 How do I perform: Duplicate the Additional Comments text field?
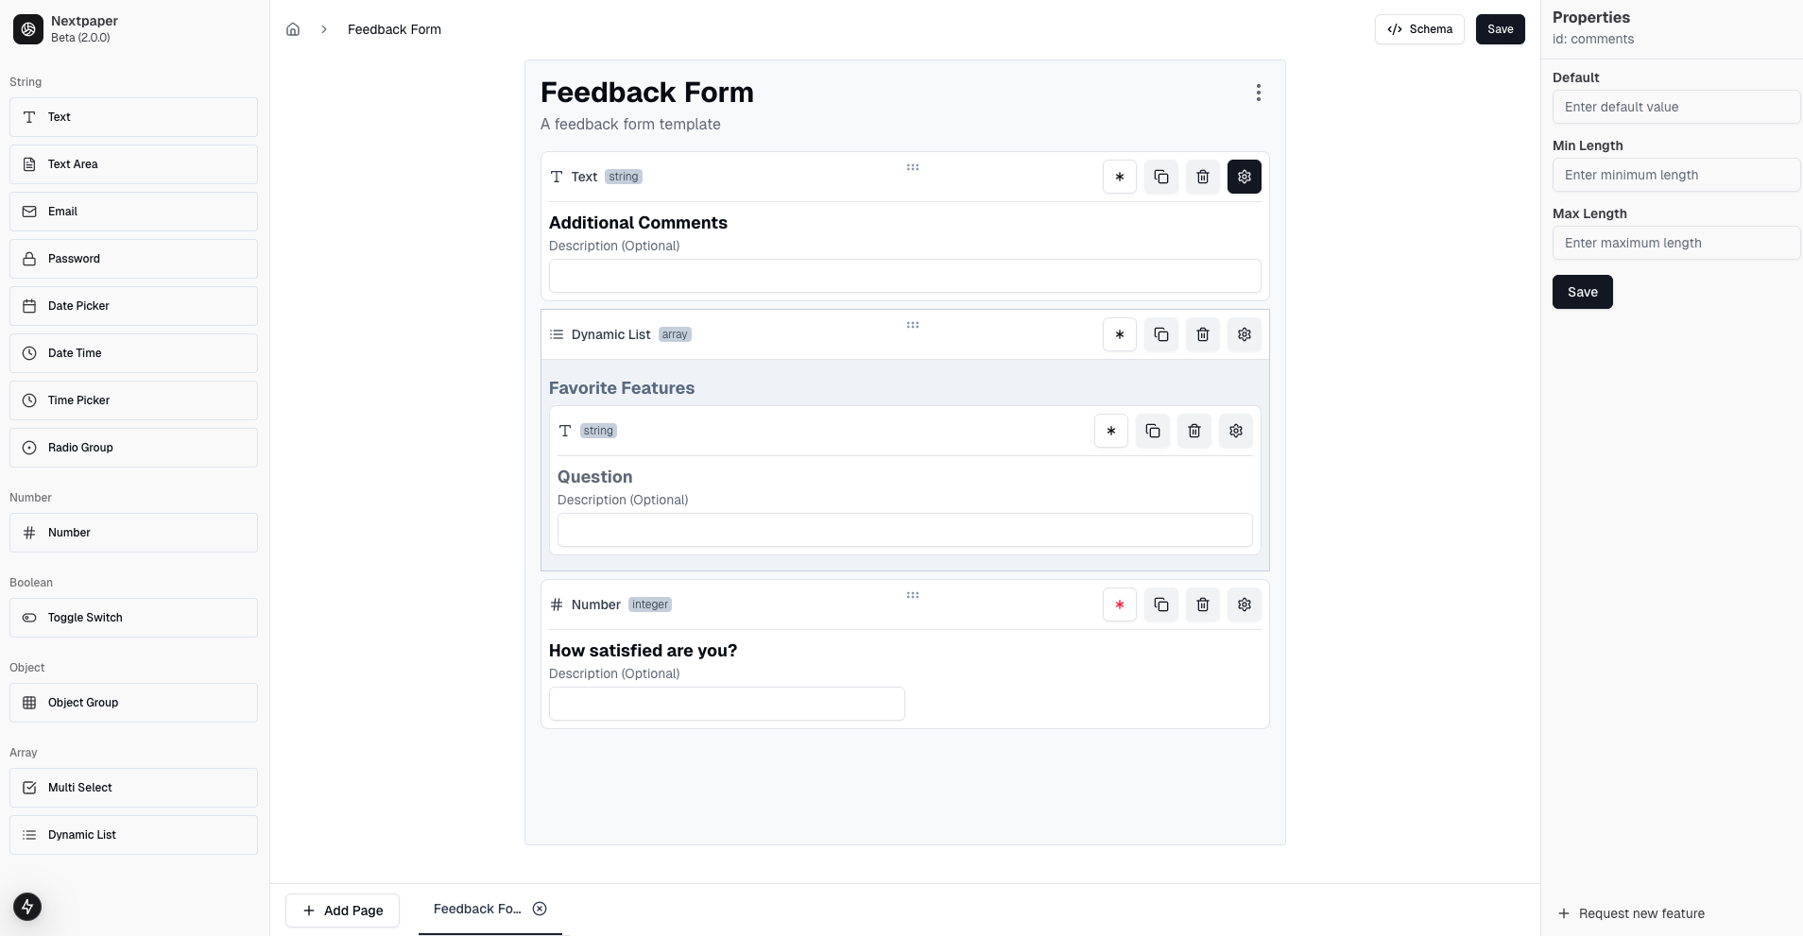(x=1160, y=177)
